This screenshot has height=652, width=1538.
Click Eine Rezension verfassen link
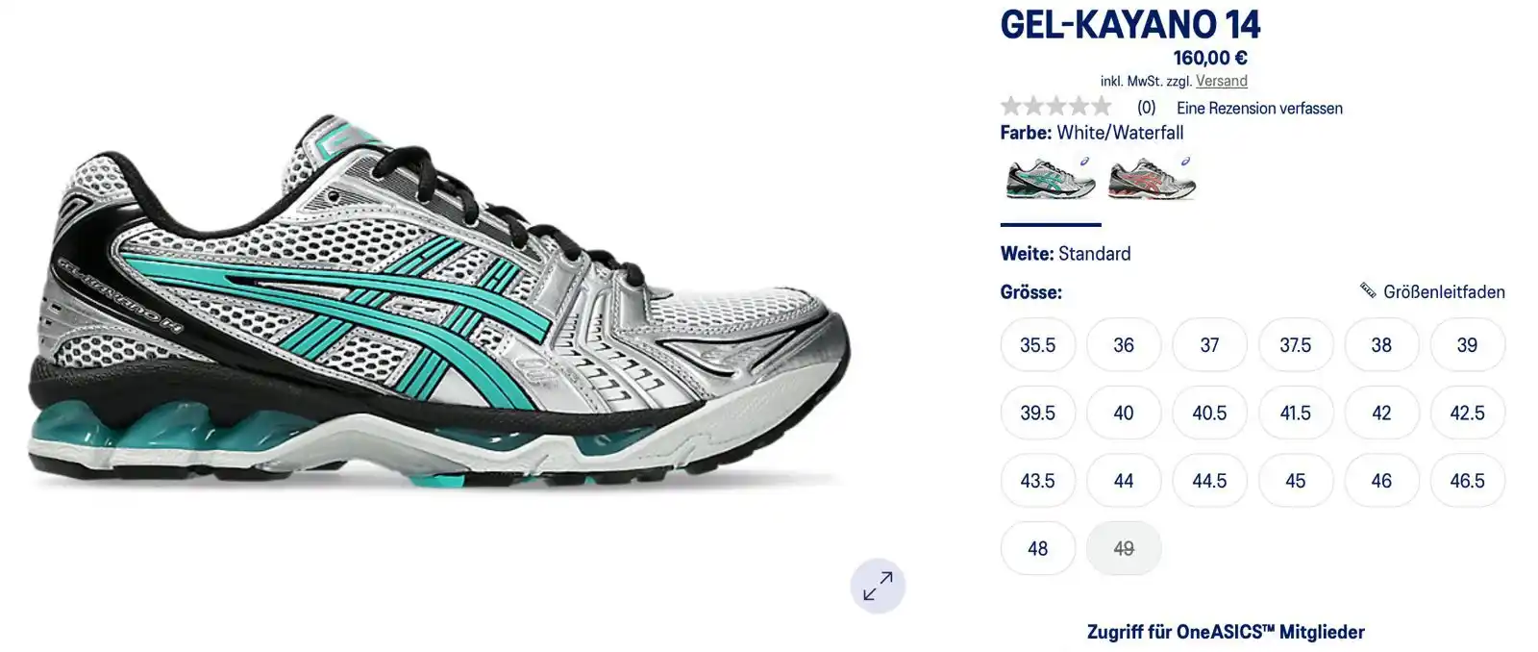[x=1259, y=108]
